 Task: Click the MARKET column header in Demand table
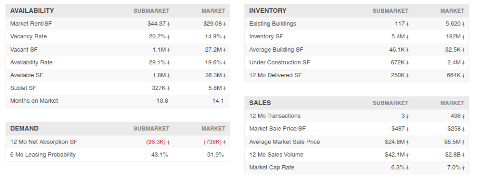214,129
